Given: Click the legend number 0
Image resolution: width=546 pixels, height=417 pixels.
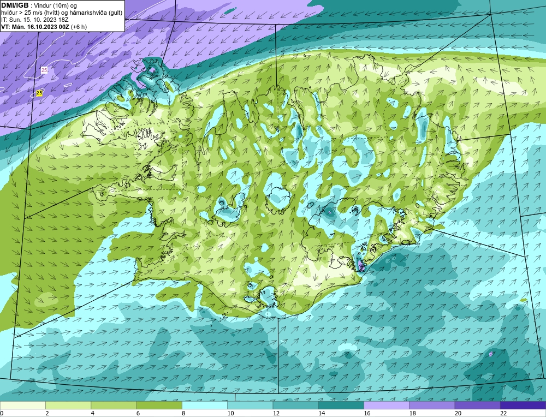Looking at the screenshot, I should tap(2, 413).
